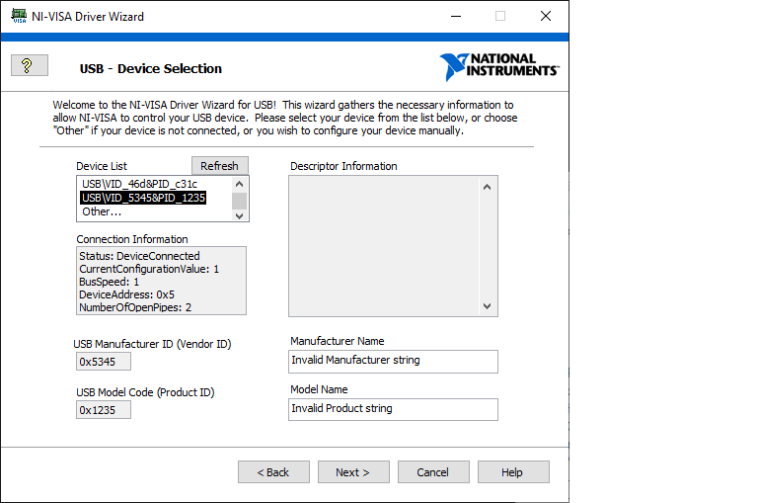
Task: Click the Product ID field 0x1235
Action: [104, 410]
